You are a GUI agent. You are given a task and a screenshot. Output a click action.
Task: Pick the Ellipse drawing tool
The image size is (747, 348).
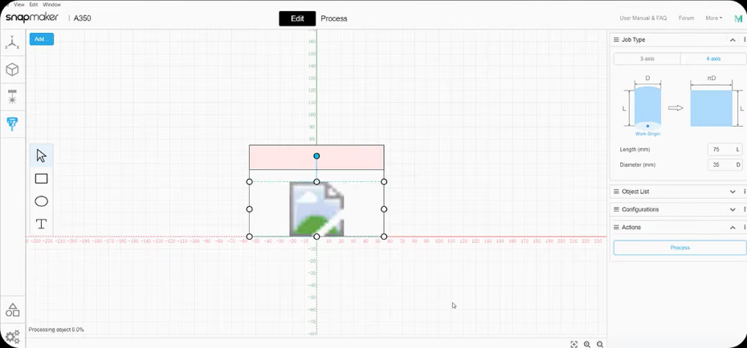pos(41,201)
